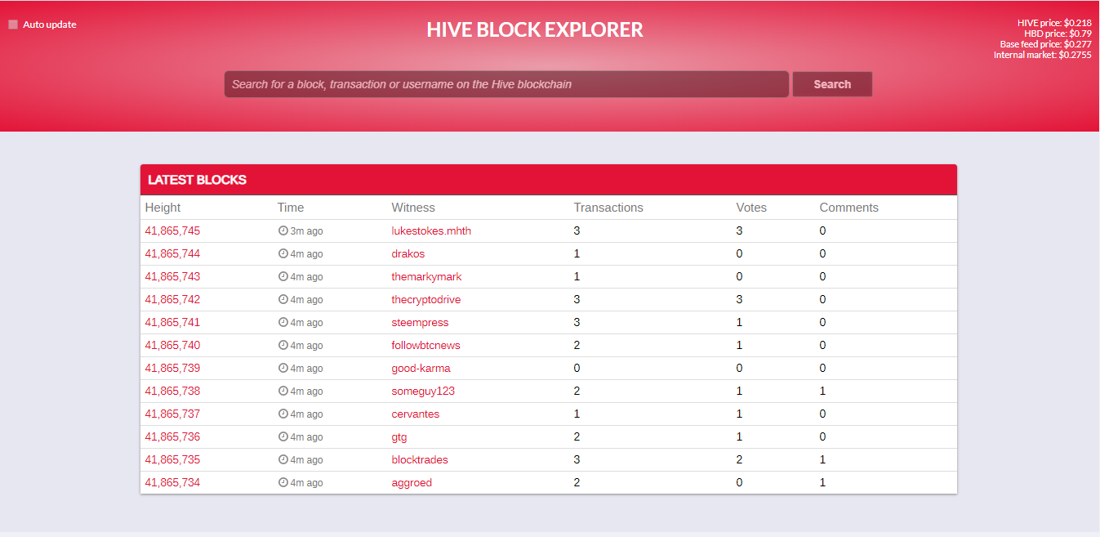
Task: Open witness gtg profile
Action: 399,436
